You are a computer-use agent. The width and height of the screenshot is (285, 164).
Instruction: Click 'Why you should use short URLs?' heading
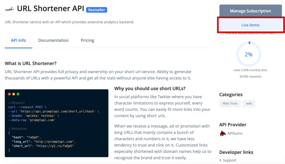click(150, 89)
